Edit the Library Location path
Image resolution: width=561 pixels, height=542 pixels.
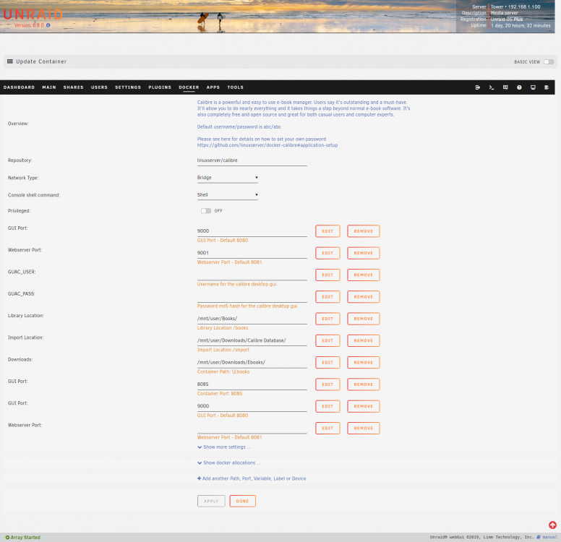(x=327, y=319)
